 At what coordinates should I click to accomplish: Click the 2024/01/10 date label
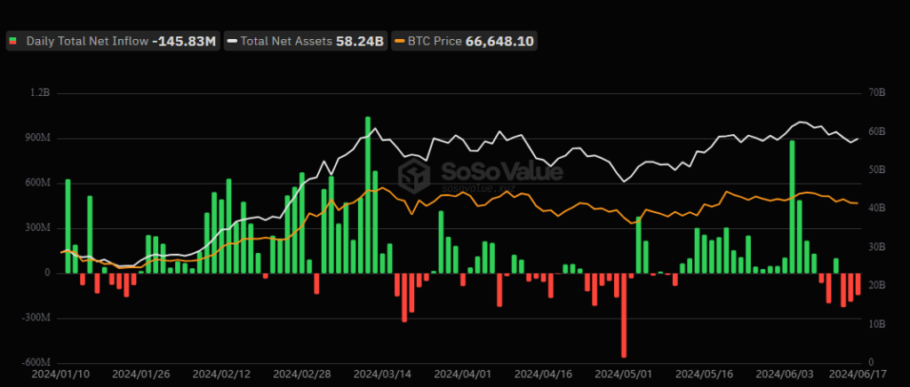[x=61, y=375]
